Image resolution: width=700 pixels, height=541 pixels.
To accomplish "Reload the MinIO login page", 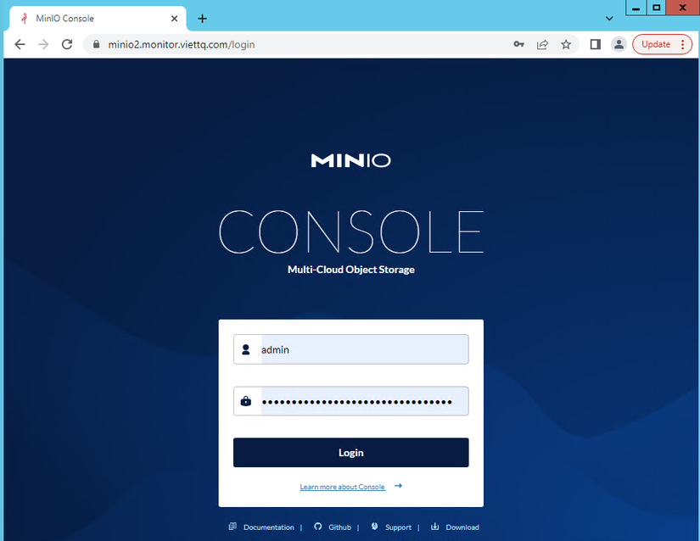I will coord(67,44).
